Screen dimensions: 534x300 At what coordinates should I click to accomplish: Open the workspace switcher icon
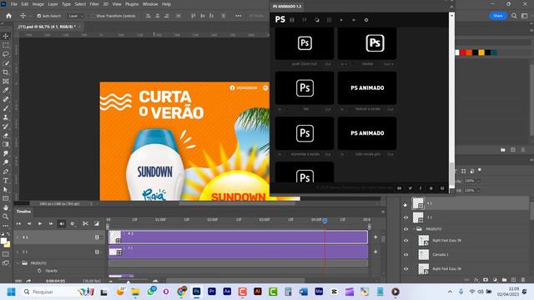pyautogui.click(x=525, y=16)
